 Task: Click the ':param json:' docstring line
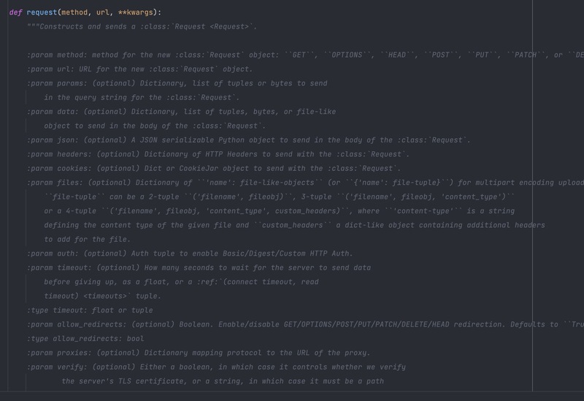[x=248, y=140]
